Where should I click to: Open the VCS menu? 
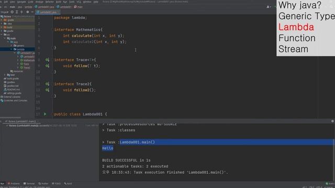(79, 2)
